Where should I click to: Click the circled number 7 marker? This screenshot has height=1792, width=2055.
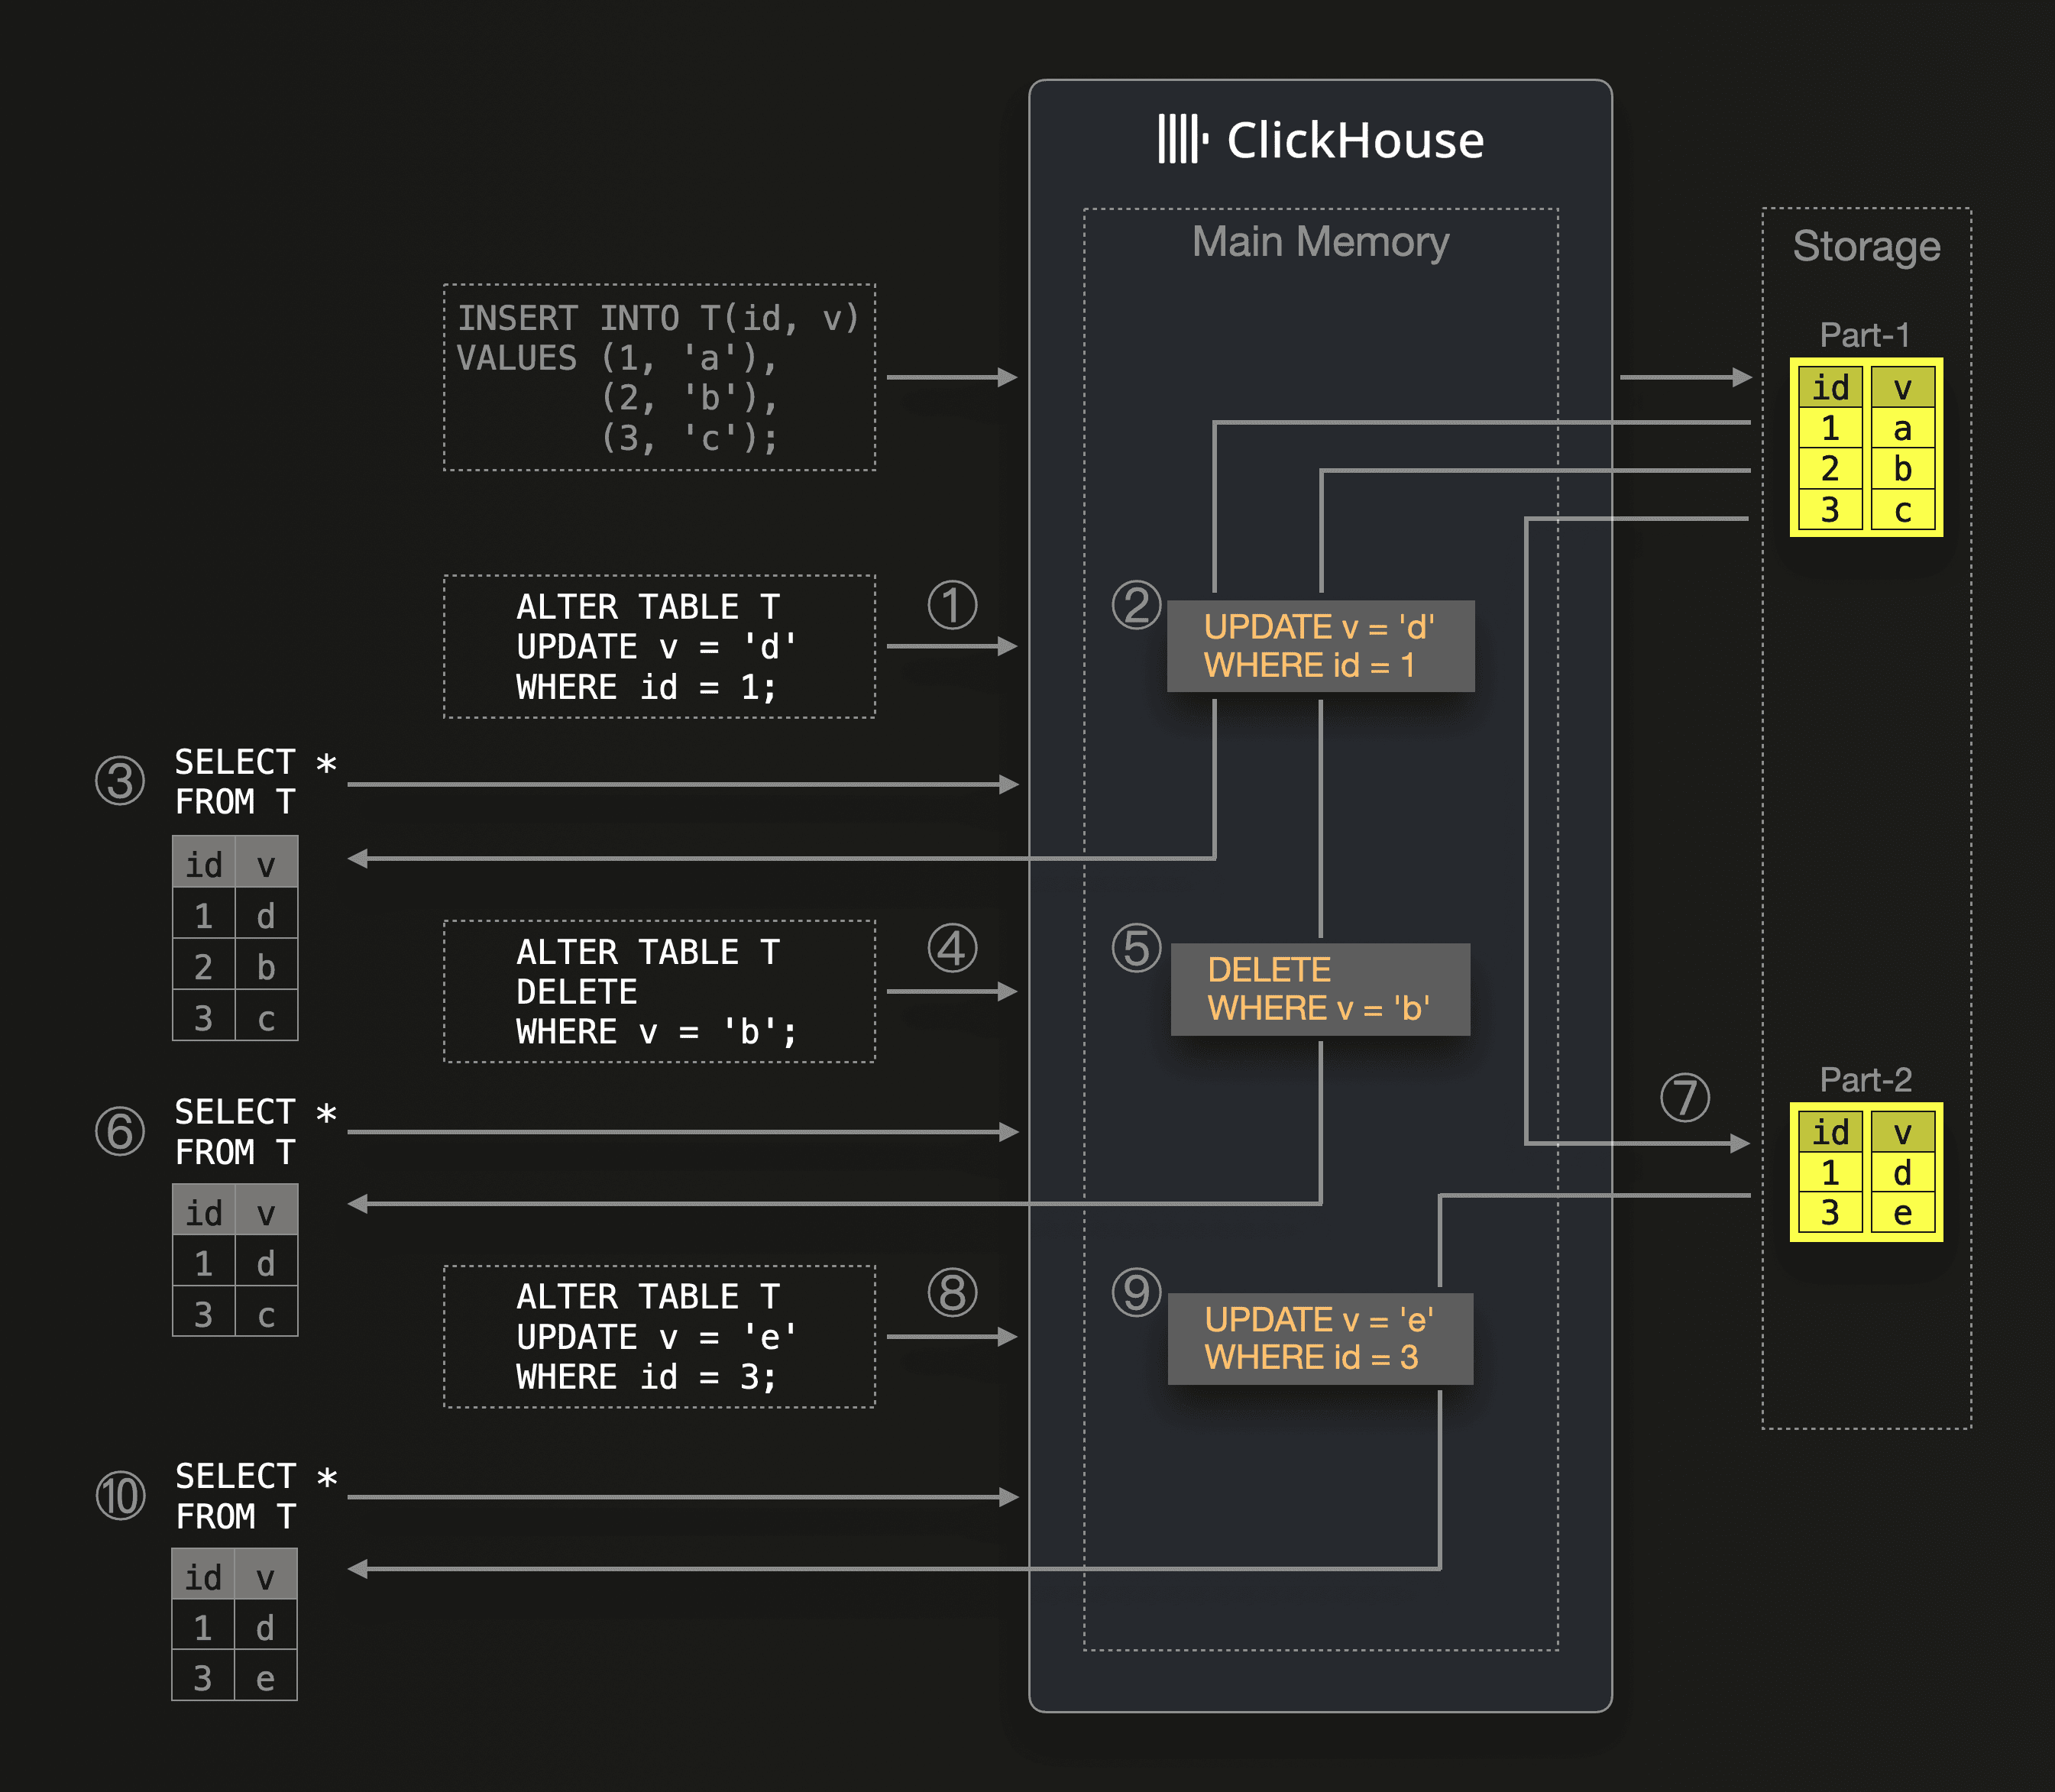(1684, 1097)
